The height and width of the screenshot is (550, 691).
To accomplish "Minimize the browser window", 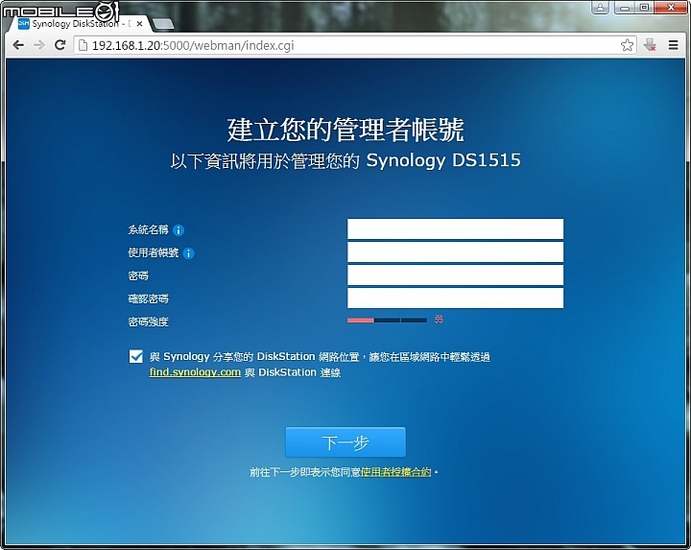I will pyautogui.click(x=625, y=8).
